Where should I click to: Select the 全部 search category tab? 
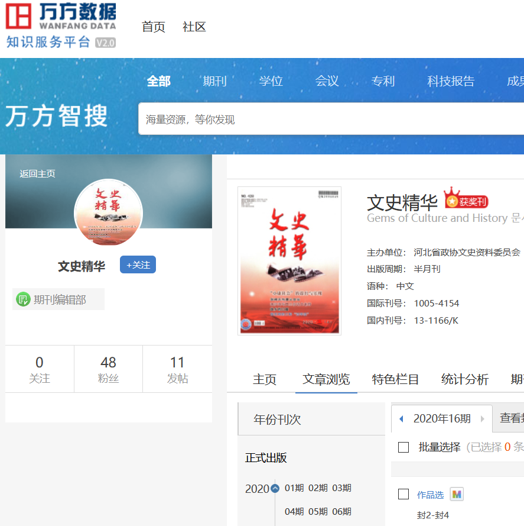click(x=159, y=81)
